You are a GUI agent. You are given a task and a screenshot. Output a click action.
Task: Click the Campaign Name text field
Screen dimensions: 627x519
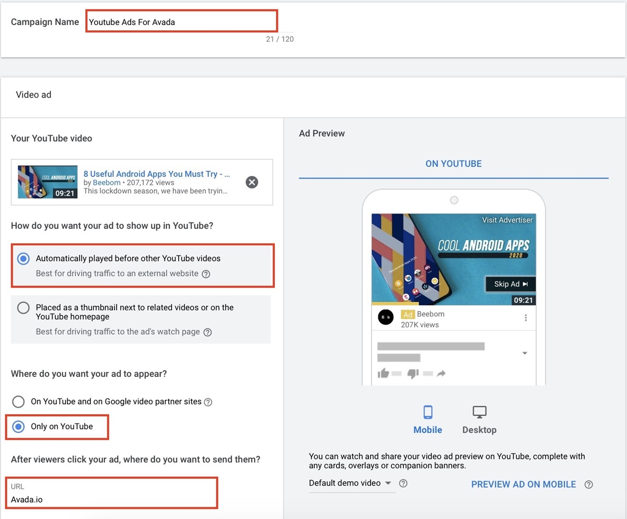pos(181,22)
